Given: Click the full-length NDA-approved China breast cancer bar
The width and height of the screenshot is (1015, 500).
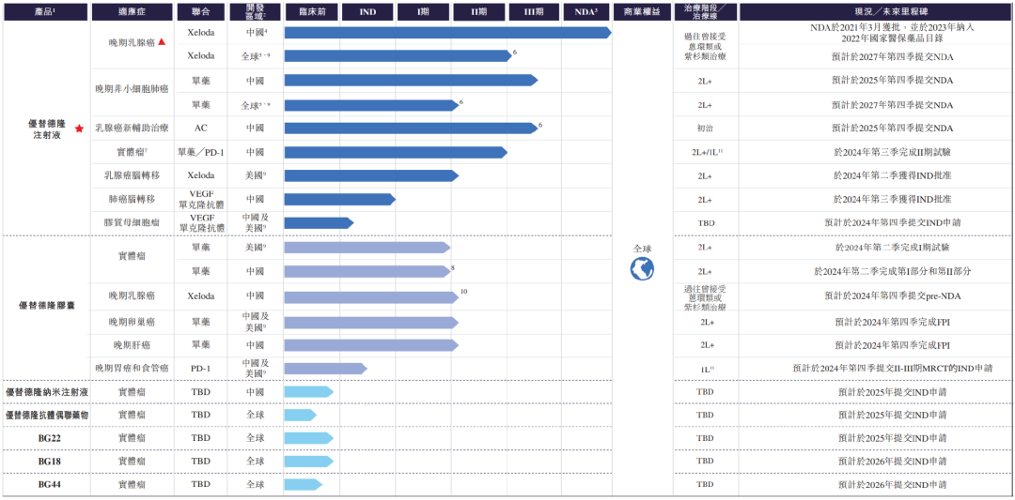Looking at the screenshot, I should click(447, 32).
